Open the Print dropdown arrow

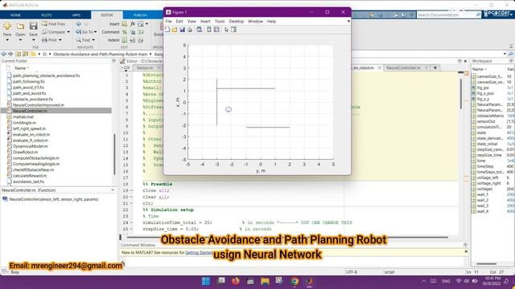click(60, 40)
